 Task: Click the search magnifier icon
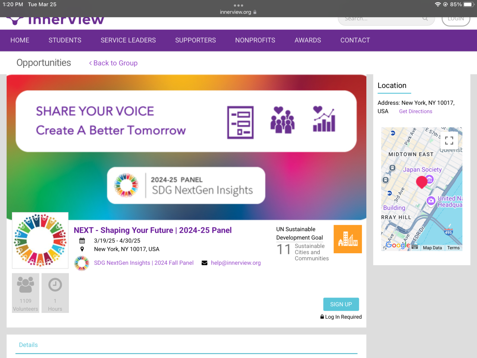click(425, 19)
